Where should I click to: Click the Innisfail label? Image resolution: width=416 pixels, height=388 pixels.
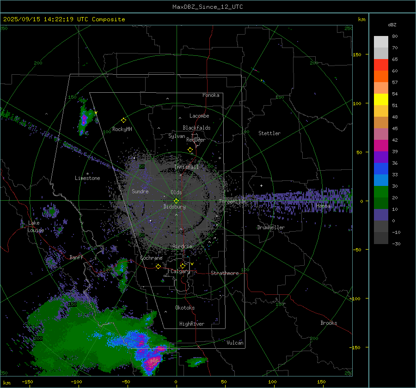(x=187, y=167)
